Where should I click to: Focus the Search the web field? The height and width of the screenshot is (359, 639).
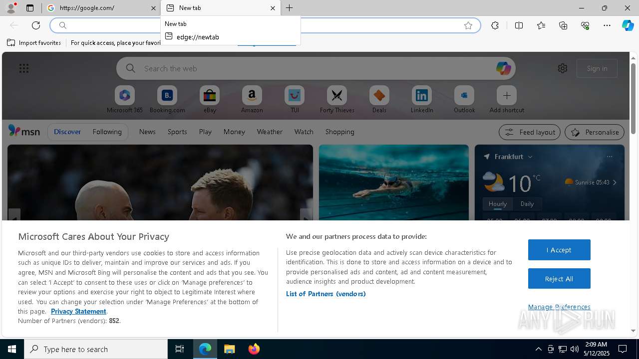coord(316,68)
